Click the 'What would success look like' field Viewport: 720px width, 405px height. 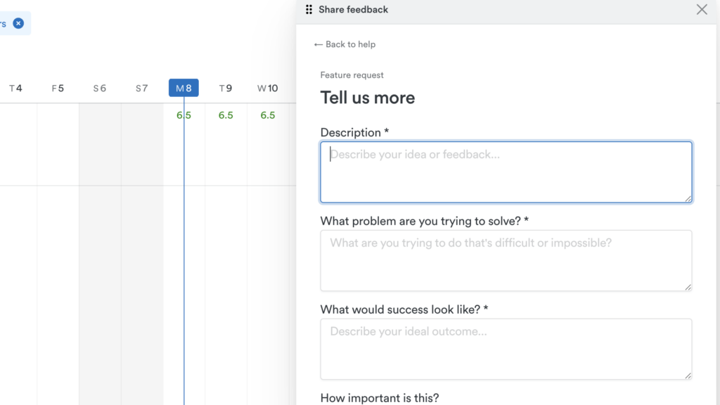[506, 349]
